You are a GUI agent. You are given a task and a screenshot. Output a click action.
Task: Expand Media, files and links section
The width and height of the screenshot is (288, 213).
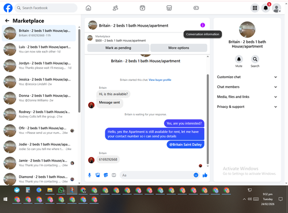[x=247, y=97]
